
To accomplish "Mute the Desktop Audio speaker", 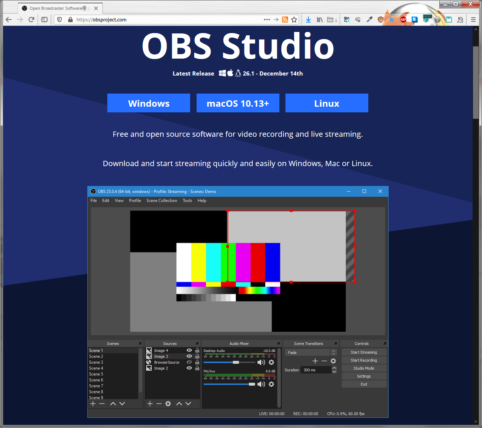I will click(x=261, y=362).
